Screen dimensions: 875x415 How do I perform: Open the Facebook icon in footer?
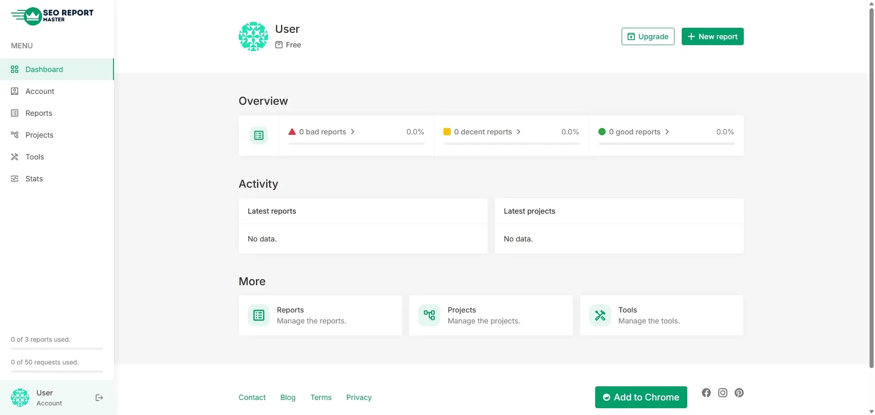706,393
